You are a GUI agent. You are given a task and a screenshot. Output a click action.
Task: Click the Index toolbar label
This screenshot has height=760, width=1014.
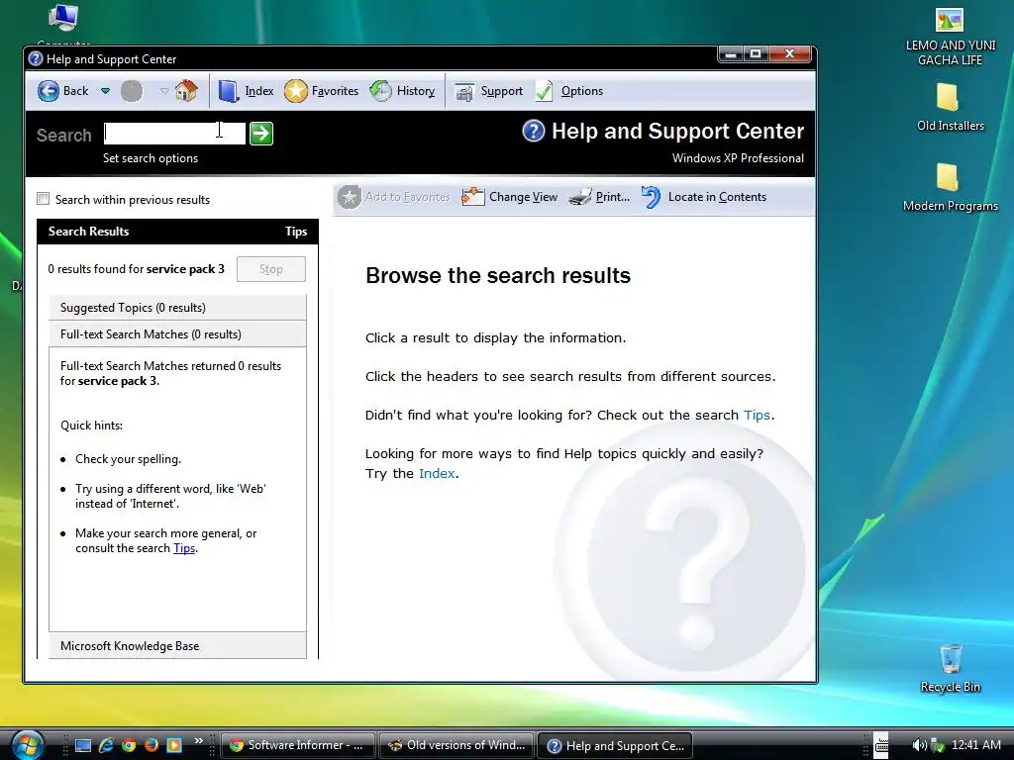coord(259,91)
